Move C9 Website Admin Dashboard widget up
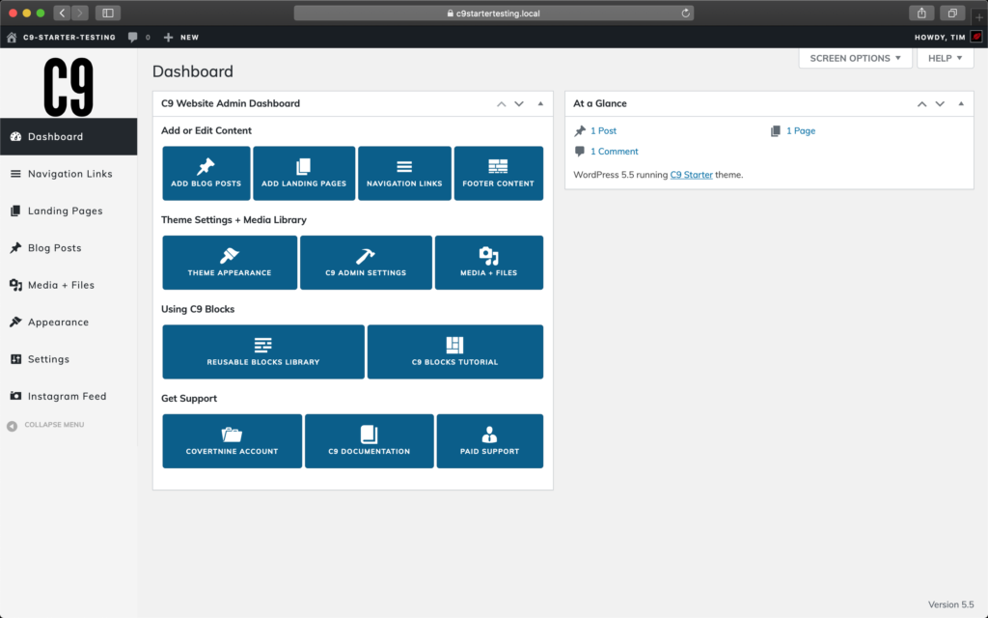 (x=501, y=103)
